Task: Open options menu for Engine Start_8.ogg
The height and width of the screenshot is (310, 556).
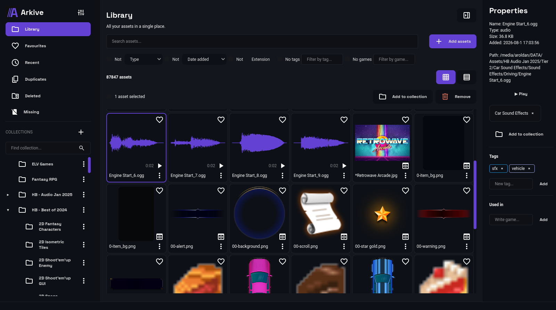Action: 283,176
